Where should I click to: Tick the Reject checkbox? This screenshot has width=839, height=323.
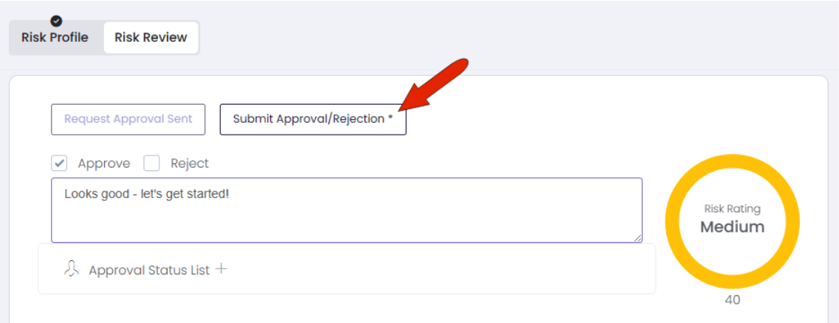coord(152,163)
